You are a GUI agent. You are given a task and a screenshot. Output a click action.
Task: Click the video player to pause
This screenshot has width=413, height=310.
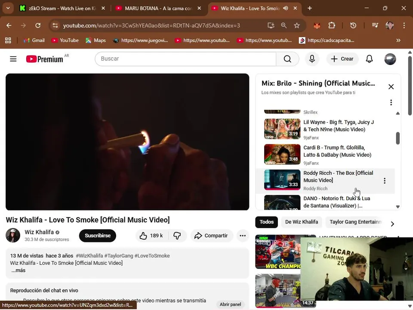(127, 142)
